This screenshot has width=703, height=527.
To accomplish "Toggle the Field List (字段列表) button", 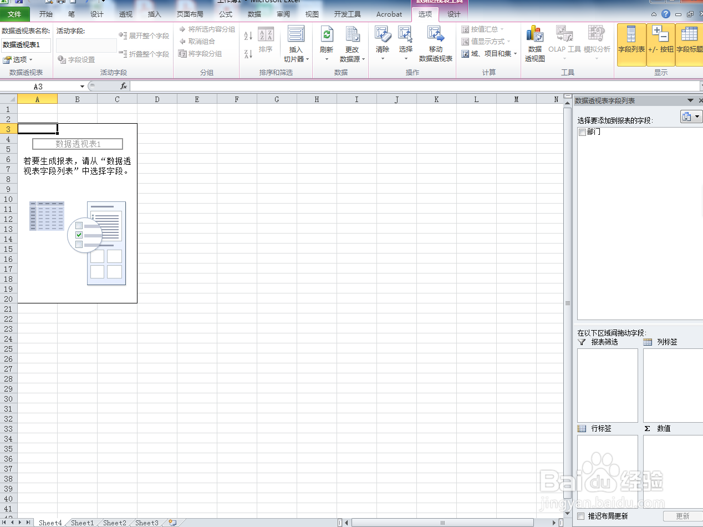I will point(631,44).
